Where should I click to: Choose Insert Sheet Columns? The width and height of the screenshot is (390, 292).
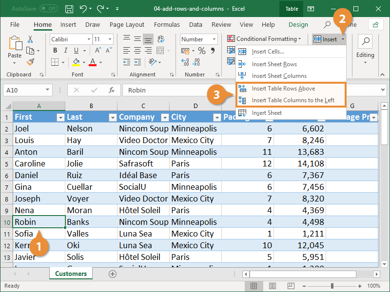click(291, 76)
